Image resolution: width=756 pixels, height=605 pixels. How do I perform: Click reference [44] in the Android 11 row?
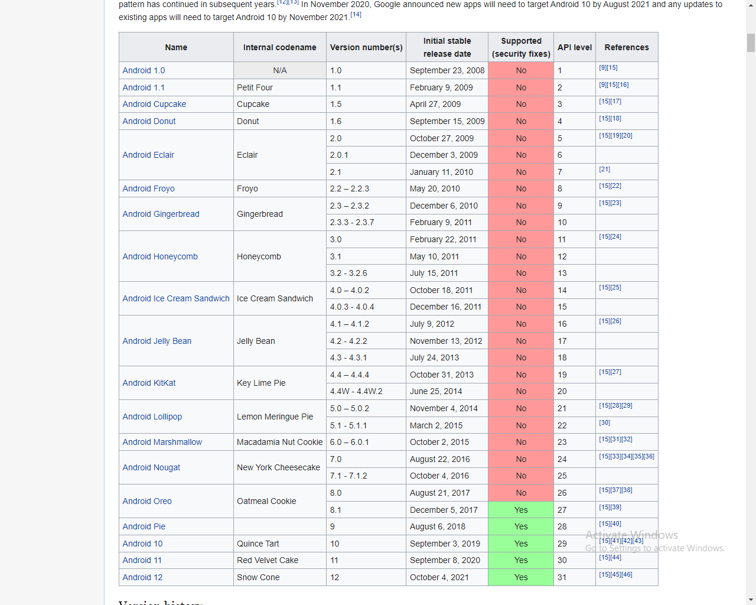(x=615, y=557)
